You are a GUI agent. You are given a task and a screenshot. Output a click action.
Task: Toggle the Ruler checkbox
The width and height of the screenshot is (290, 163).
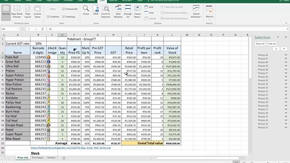point(48,9)
